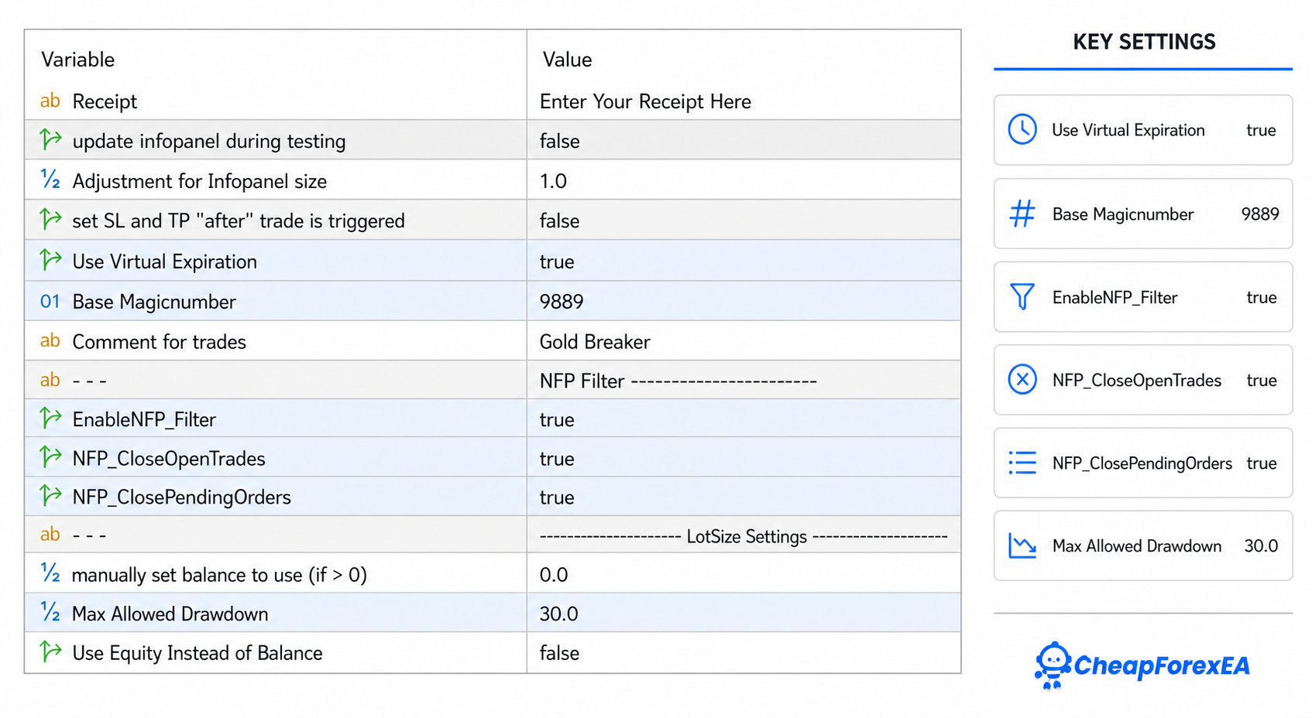Click the hash icon in the Base Magicnumber card
The width and height of the screenshot is (1312, 718).
(x=1022, y=214)
